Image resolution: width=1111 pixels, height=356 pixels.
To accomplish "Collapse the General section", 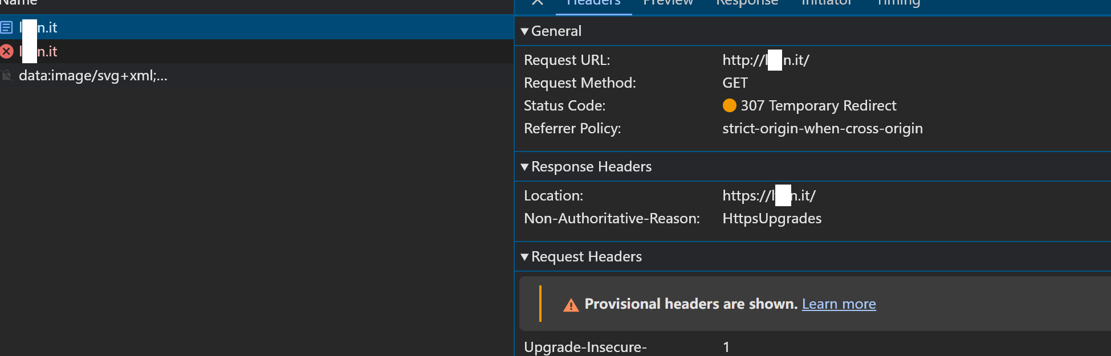I will tap(524, 31).
